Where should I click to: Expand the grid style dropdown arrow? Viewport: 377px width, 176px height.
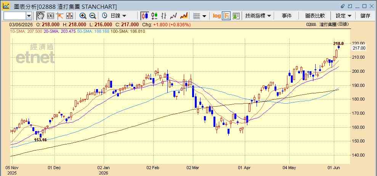pos(204,16)
